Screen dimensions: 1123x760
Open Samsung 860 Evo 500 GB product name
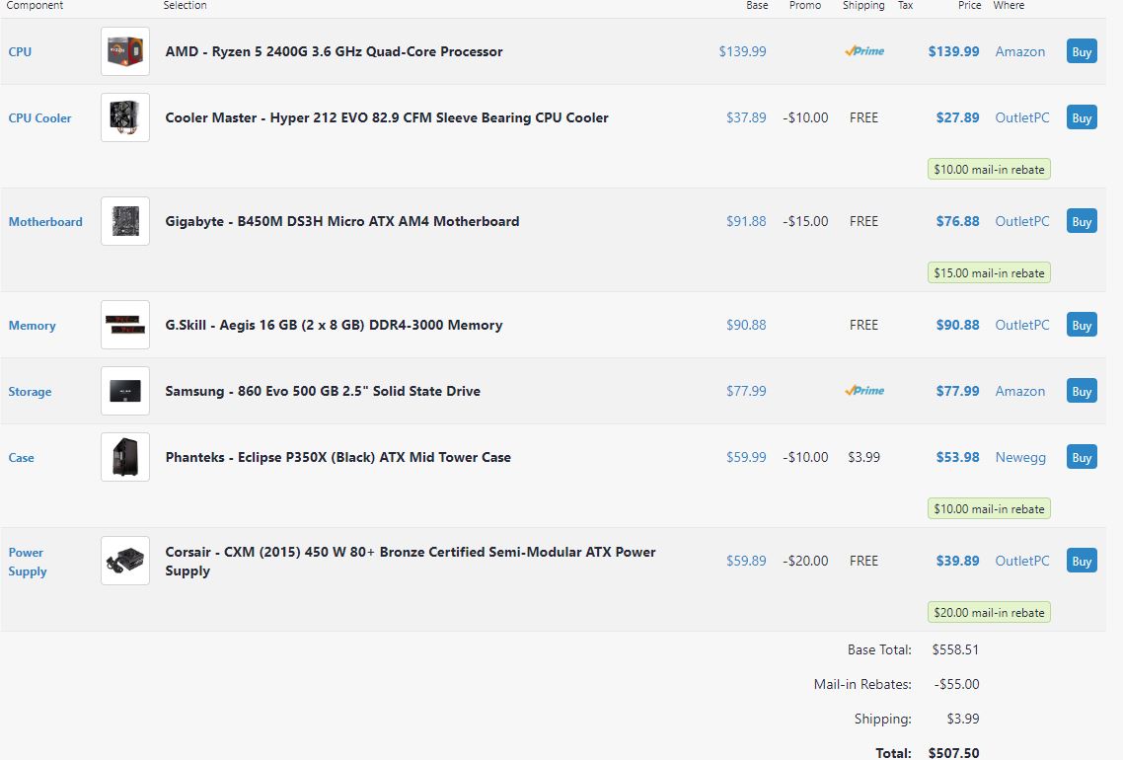tap(323, 391)
